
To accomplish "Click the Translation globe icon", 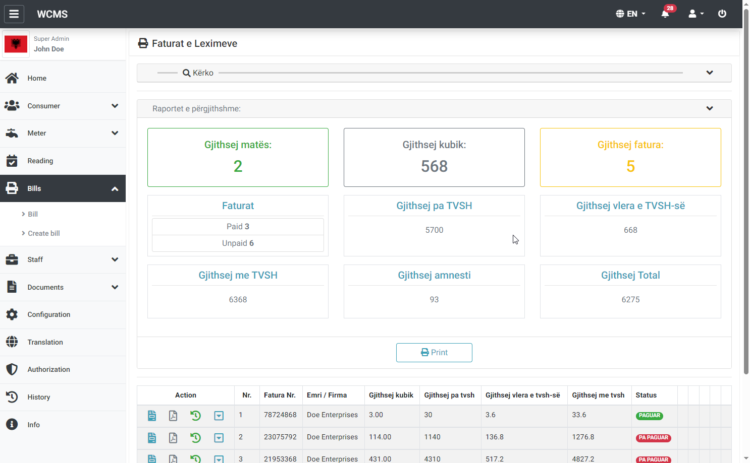I will pos(12,342).
